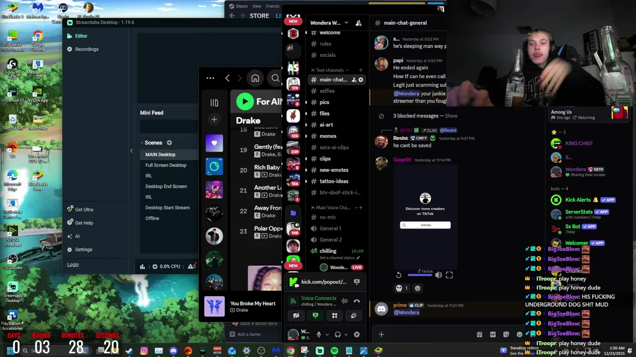Toggle camera in Discord voice panel
Image resolution: width=636 pixels, height=357 pixels.
click(296, 315)
